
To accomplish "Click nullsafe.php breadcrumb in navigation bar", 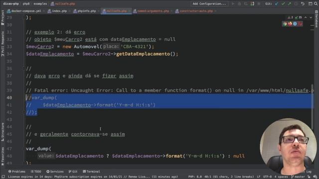I will (63, 3).
